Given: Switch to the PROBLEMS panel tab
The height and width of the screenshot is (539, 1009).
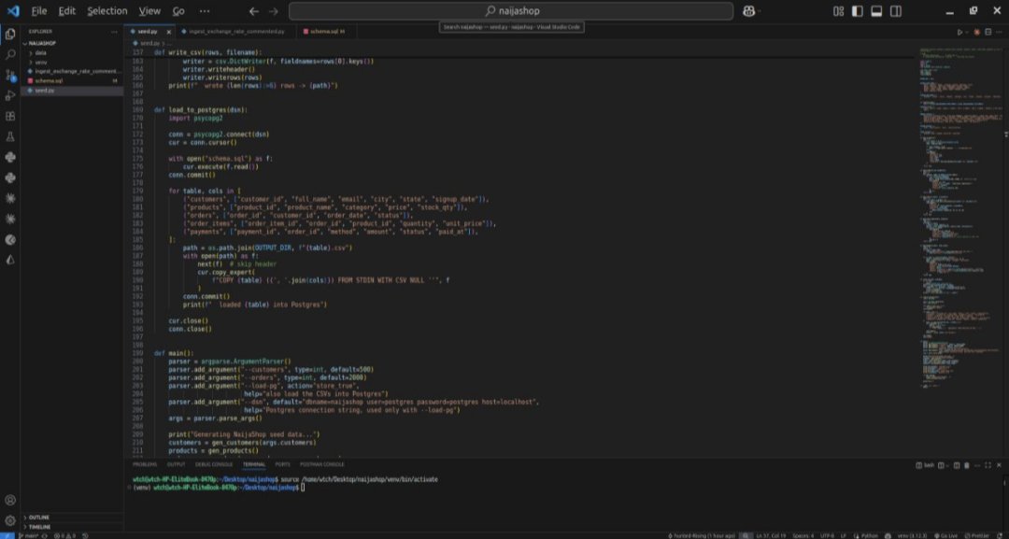Looking at the screenshot, I should (x=144, y=464).
